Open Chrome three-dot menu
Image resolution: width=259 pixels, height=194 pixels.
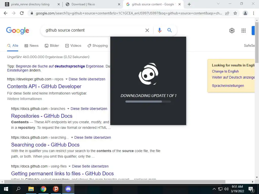coord(253,13)
